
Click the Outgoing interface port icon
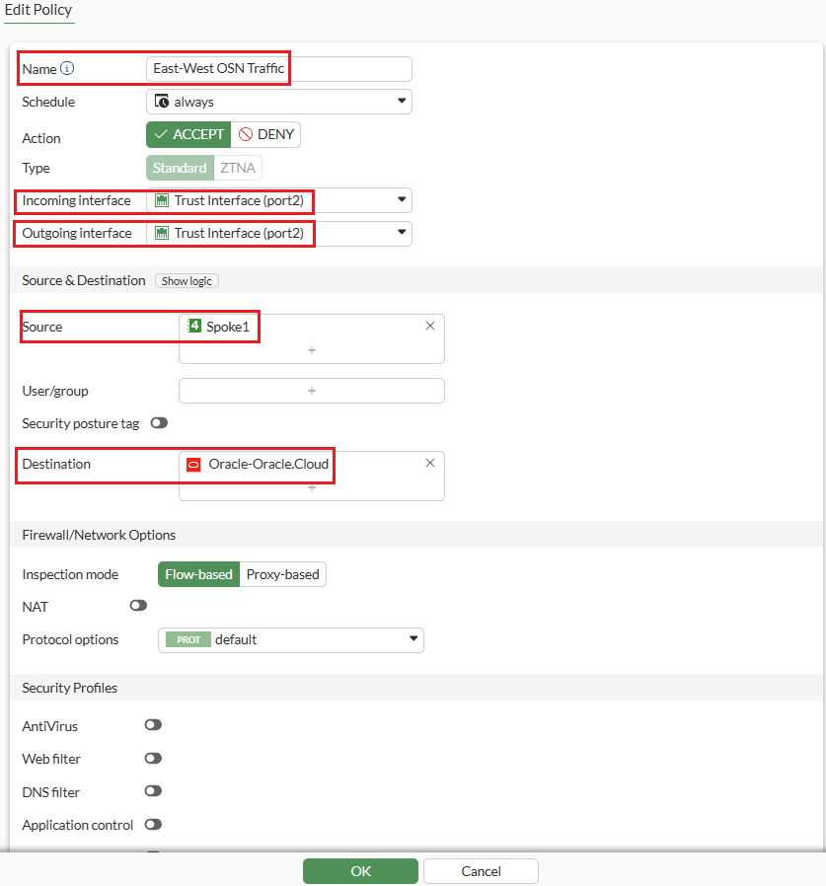[x=162, y=233]
